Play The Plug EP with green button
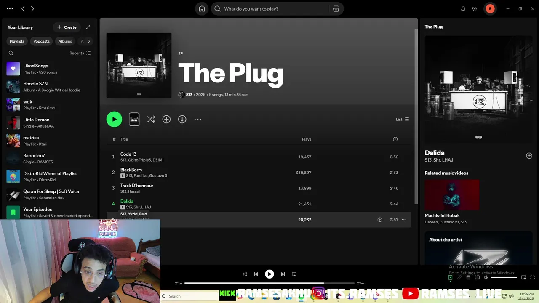The image size is (539, 303). coord(114,119)
